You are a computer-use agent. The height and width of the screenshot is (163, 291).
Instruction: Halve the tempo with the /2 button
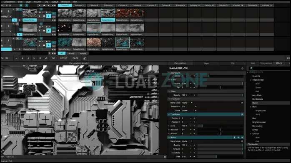40,58
